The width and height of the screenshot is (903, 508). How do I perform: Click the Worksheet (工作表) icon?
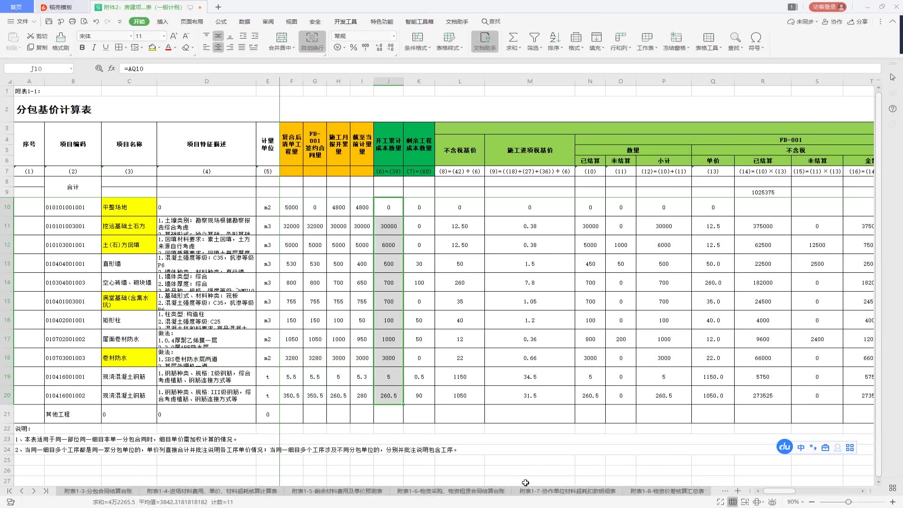click(x=647, y=38)
